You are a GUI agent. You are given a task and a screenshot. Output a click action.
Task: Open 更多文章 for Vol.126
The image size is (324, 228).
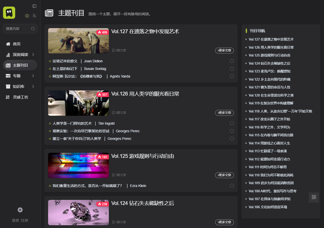click(225, 113)
